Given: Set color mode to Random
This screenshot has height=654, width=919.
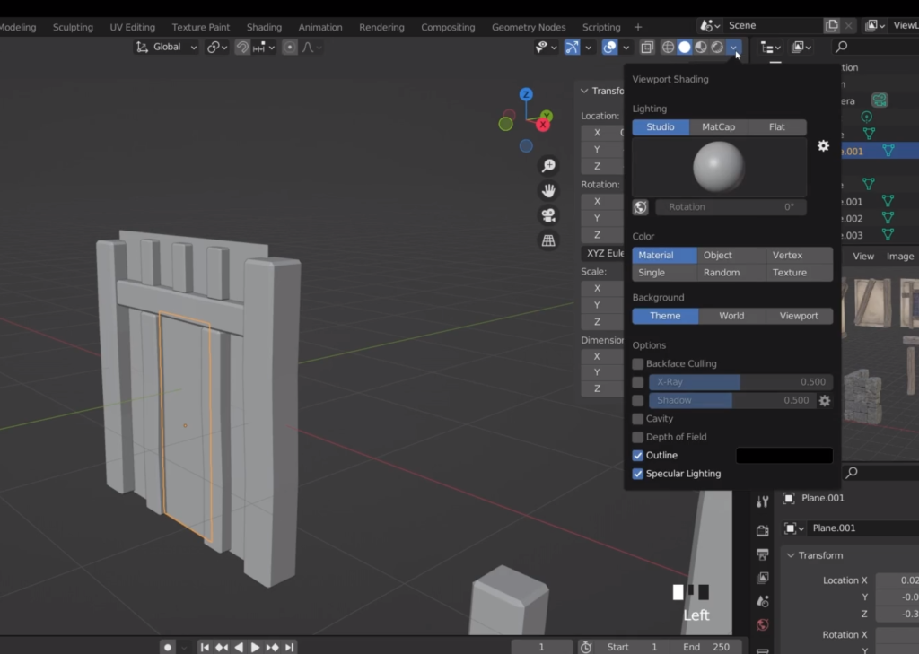Looking at the screenshot, I should (731, 273).
